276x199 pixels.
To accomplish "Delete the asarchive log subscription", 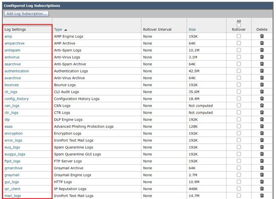I will [x=262, y=64].
